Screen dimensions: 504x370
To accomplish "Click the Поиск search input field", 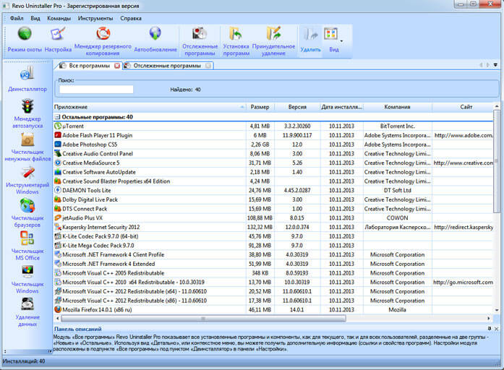I will click(x=96, y=90).
